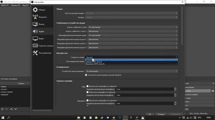Switch to the OBS Studio taskbar icon
The width and height of the screenshot is (215, 120).
(125, 118)
